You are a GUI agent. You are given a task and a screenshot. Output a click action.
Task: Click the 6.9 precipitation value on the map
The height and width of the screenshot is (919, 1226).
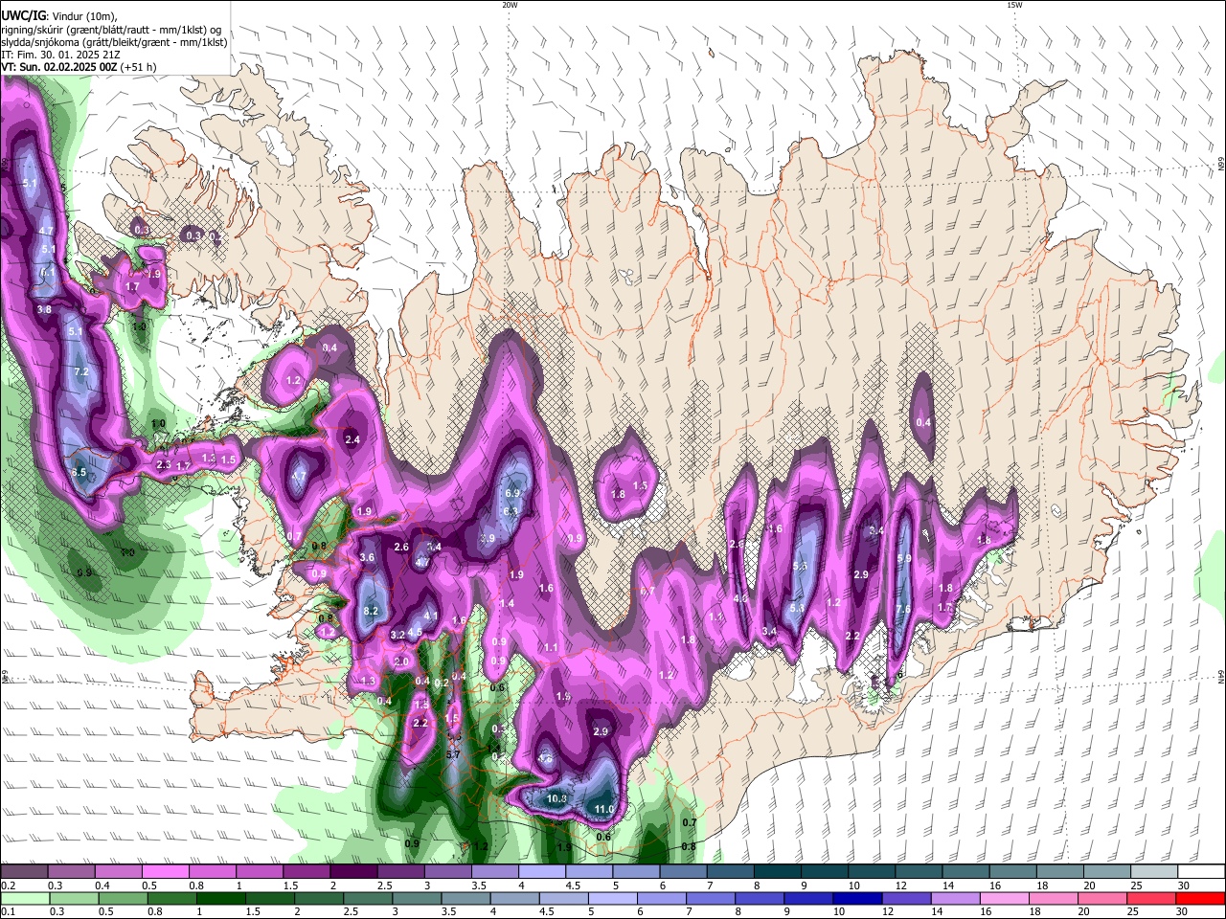(x=511, y=493)
